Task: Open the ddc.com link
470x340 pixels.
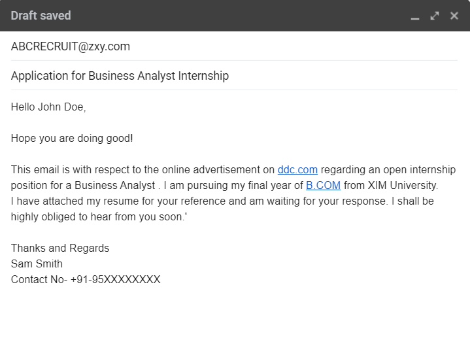Action: pyautogui.click(x=297, y=170)
